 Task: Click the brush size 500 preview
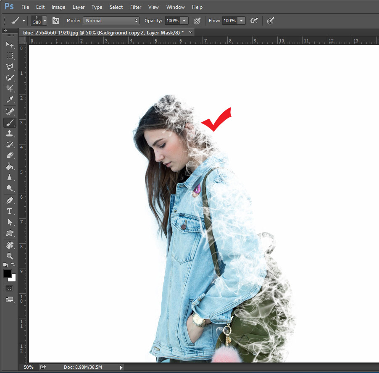pos(37,21)
